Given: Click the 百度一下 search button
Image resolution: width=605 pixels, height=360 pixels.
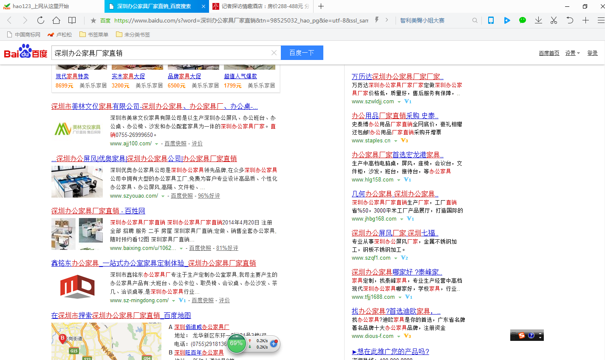Looking at the screenshot, I should click(x=302, y=53).
